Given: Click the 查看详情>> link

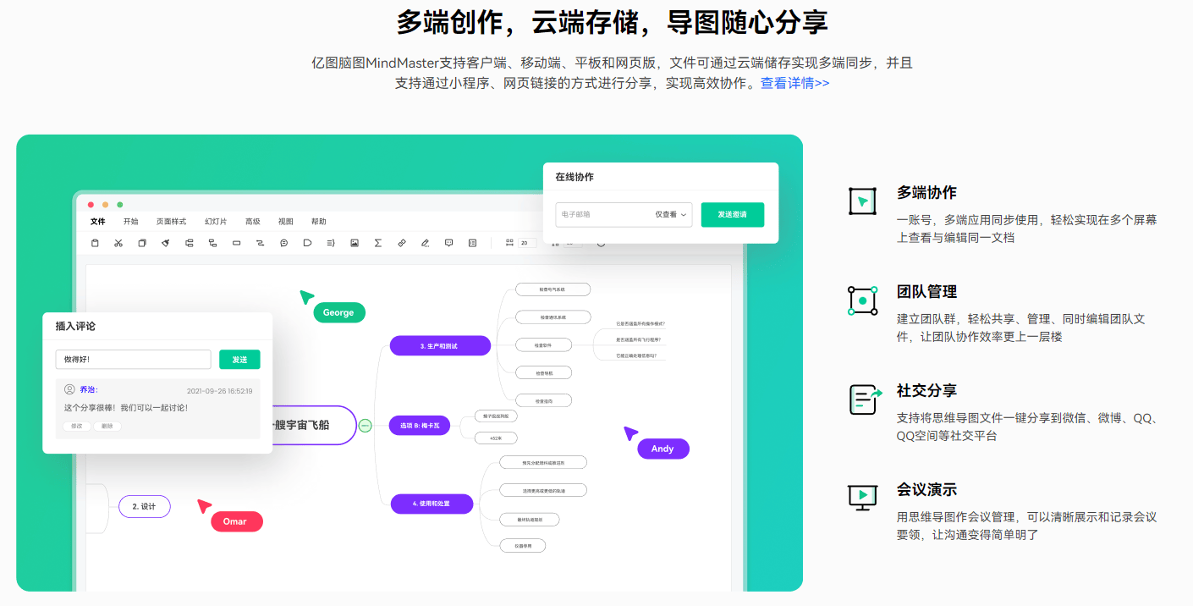Looking at the screenshot, I should (x=794, y=82).
